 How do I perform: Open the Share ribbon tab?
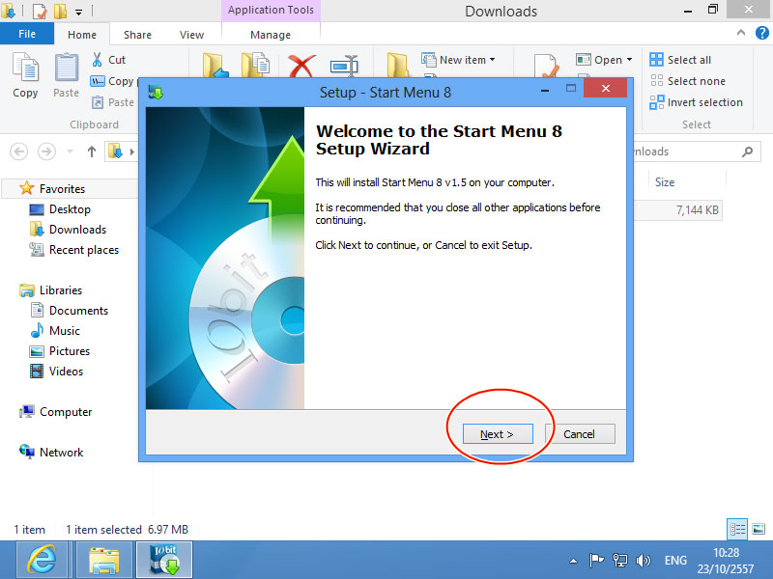tap(137, 35)
